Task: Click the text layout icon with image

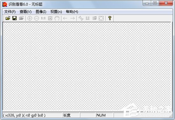Action: 94,18
